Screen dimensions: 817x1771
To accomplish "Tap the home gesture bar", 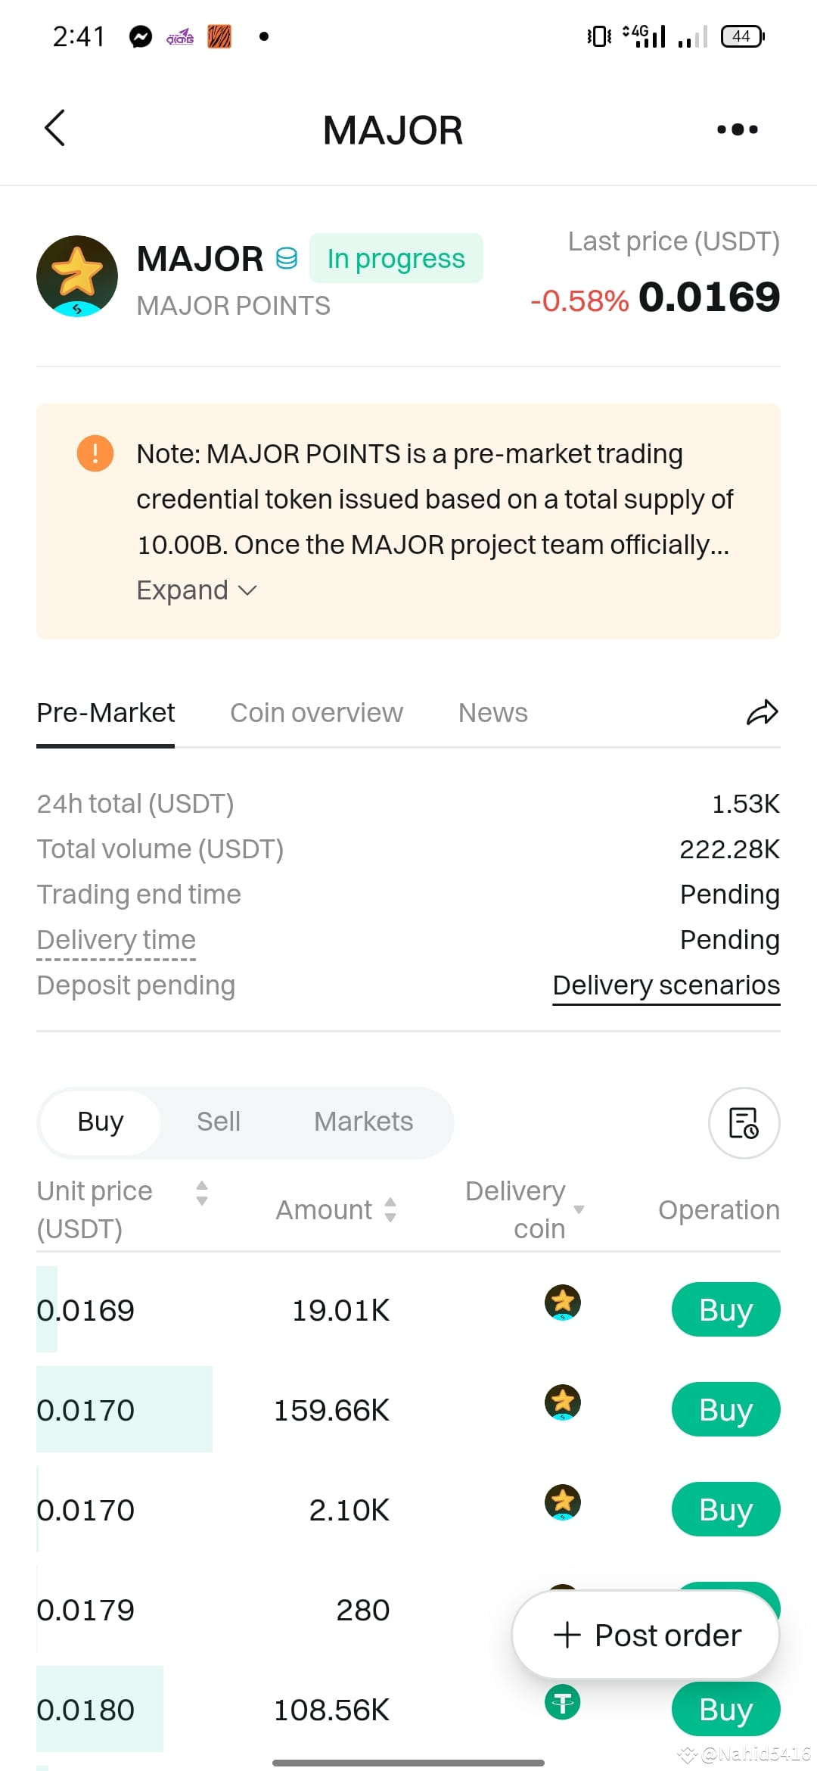I will coord(408,1763).
